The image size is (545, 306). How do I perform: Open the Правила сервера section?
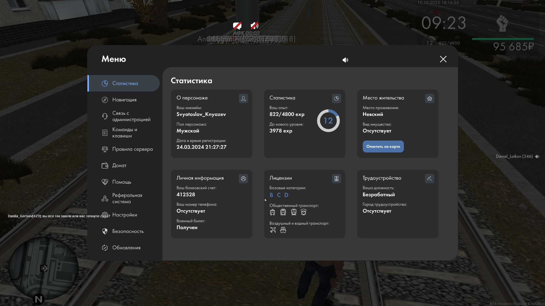132,149
